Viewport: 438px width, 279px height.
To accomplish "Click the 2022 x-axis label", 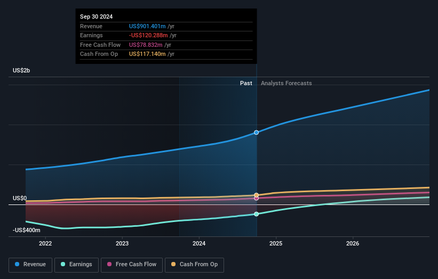I will coord(45,243).
